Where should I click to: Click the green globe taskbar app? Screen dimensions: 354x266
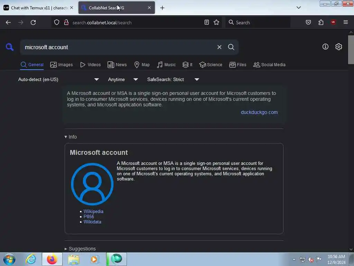pyautogui.click(x=116, y=259)
